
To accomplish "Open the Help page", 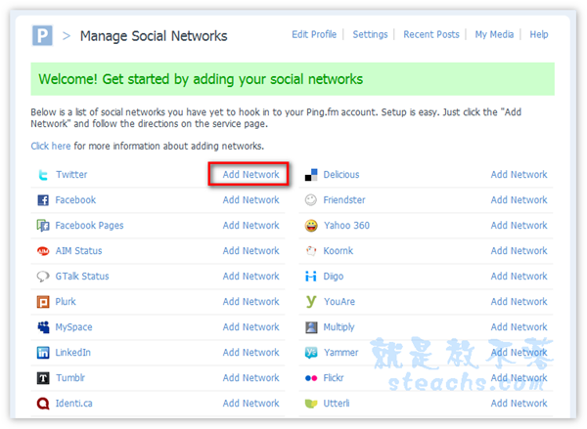I will click(x=539, y=35).
